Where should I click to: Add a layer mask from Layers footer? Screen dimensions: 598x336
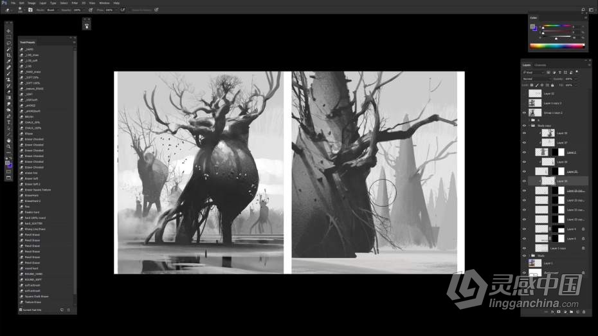point(559,312)
